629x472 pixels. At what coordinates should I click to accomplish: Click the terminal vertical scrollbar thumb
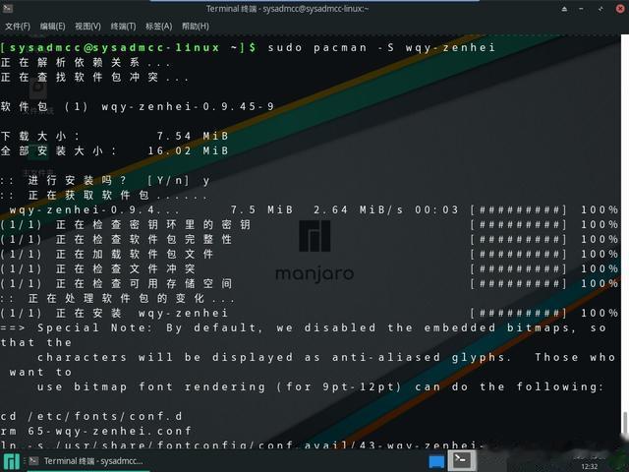625,424
